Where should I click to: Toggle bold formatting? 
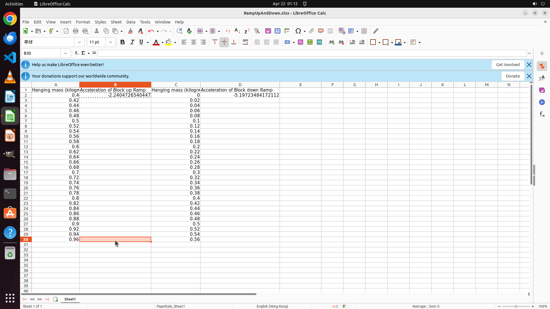[123, 42]
